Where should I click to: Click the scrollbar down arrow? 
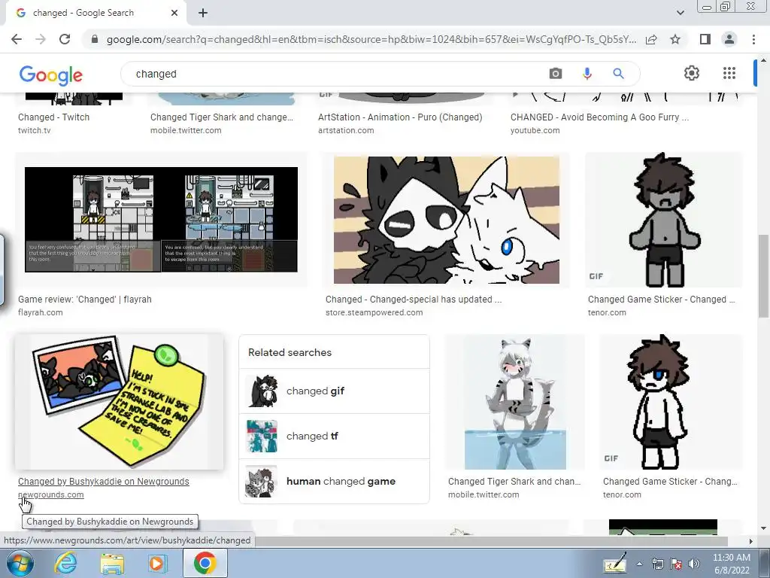point(762,528)
